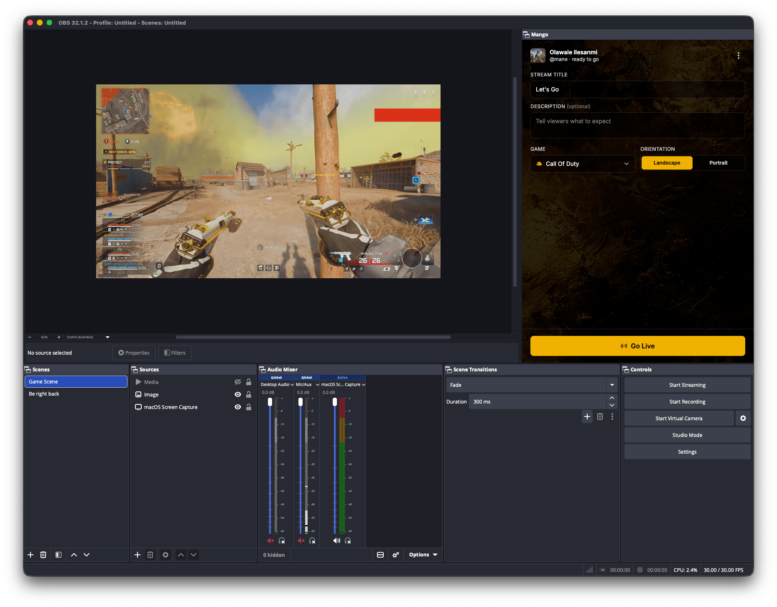This screenshot has width=777, height=607.
Task: Open Mango profile three-dot menu
Action: pyautogui.click(x=739, y=56)
